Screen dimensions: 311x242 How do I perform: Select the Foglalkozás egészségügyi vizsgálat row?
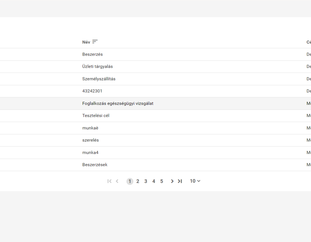point(155,104)
